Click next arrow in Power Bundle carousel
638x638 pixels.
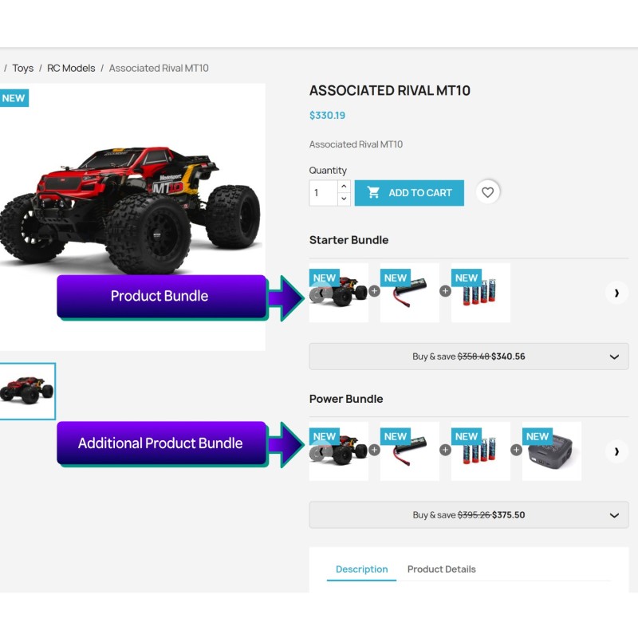(616, 451)
